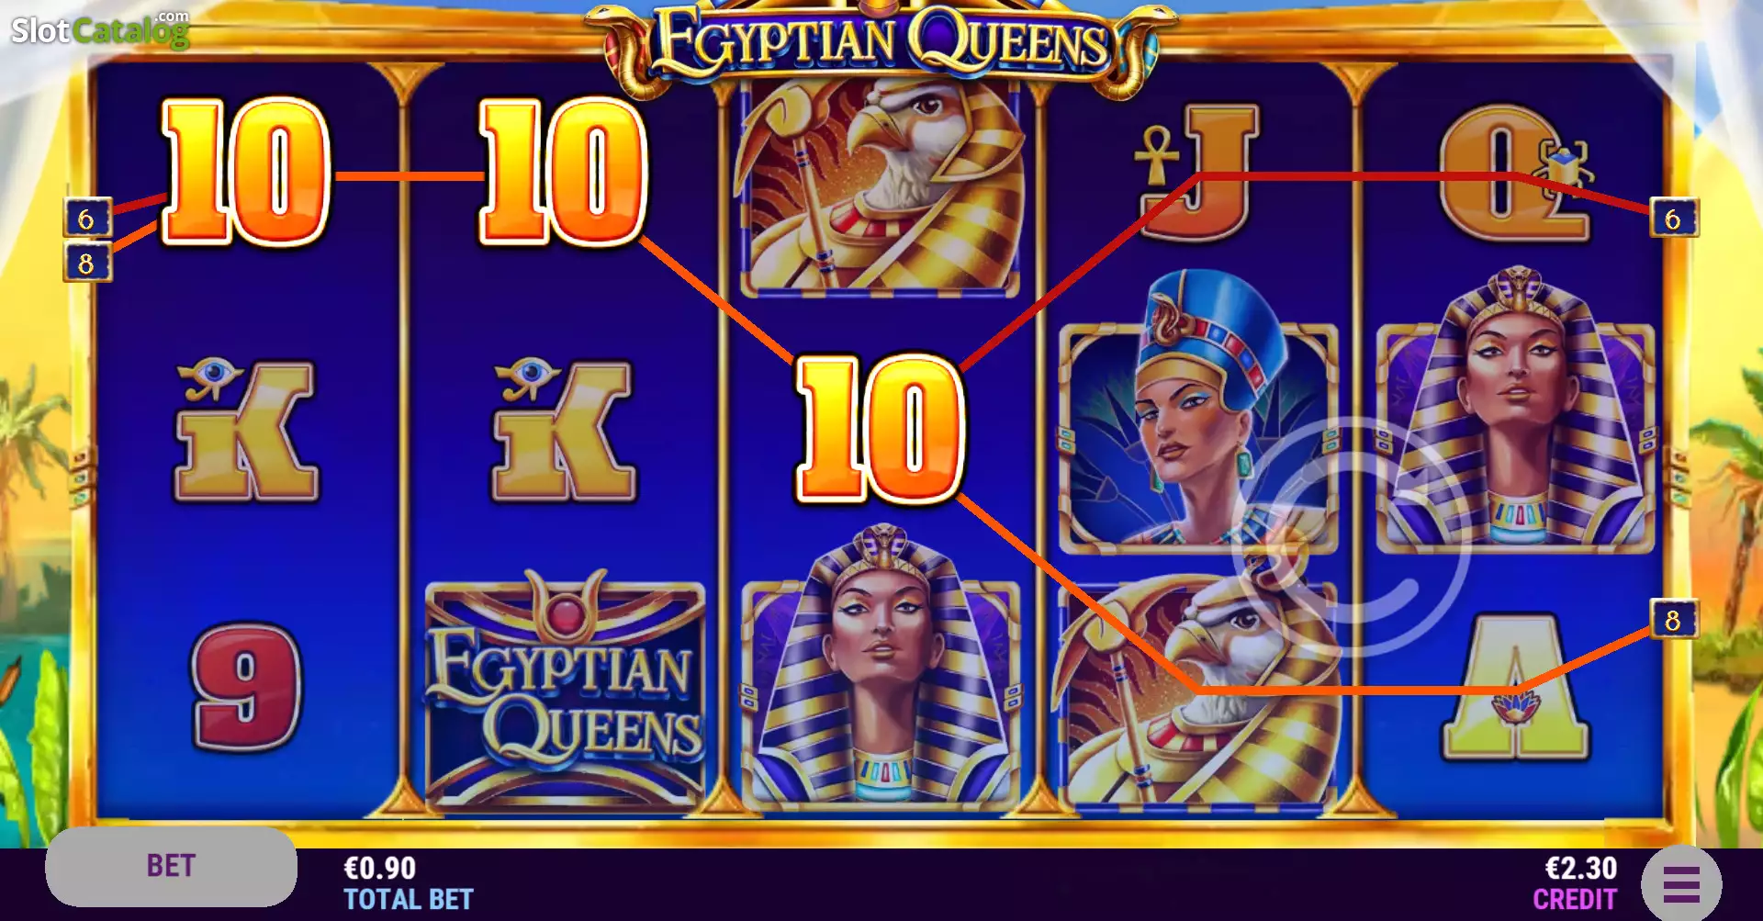
Task: Tap the translucent spin button
Action: coord(1351,537)
